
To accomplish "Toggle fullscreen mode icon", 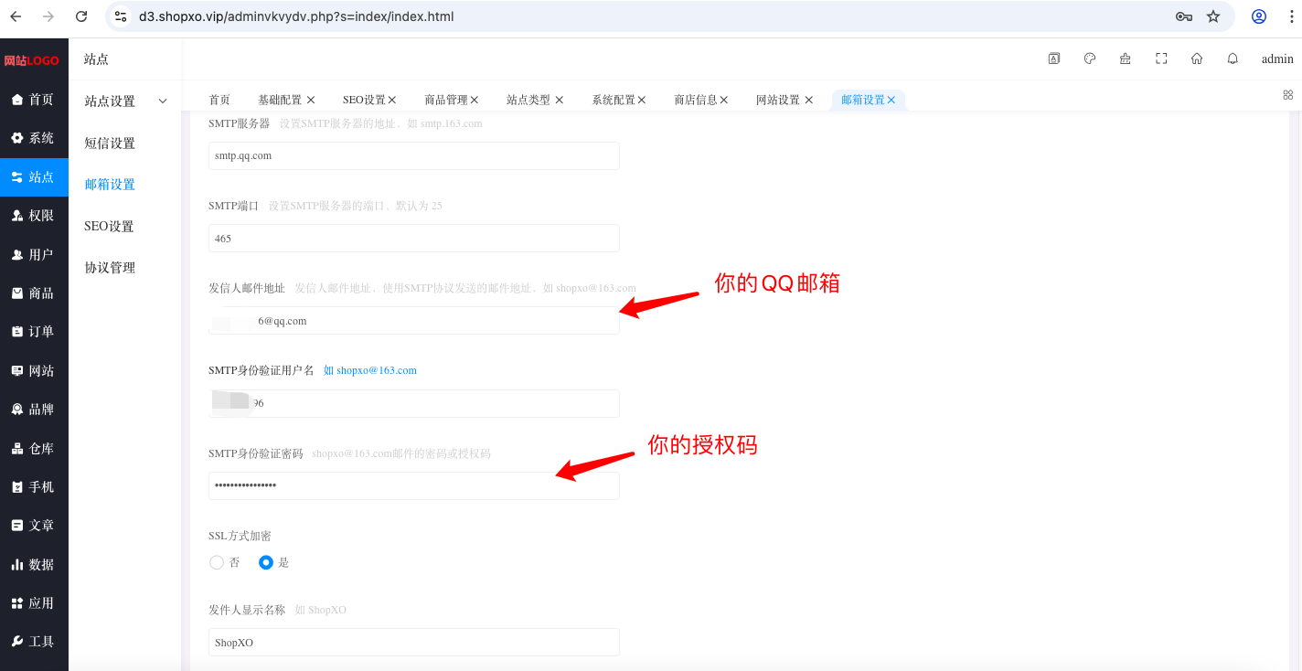I will (1161, 59).
